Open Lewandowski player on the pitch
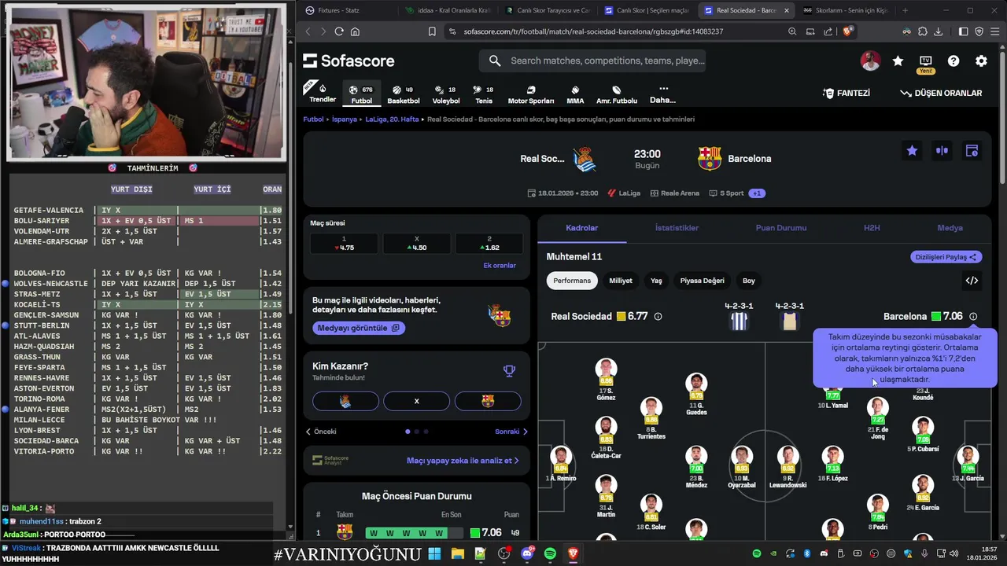The image size is (1007, 566). coord(788,467)
